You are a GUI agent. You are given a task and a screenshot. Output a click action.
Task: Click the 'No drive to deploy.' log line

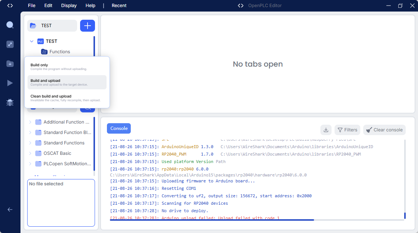(159, 211)
